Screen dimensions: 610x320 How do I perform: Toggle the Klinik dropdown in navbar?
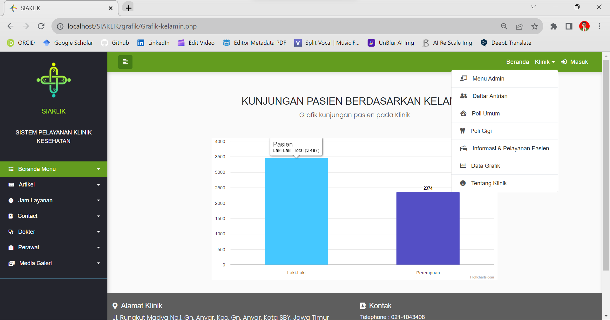545,62
